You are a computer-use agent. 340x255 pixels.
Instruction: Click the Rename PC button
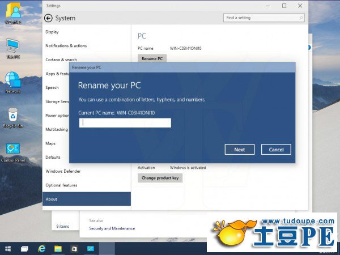152,58
